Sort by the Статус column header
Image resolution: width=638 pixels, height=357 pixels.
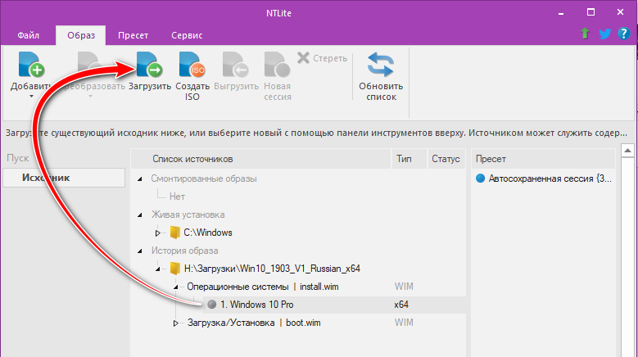pyautogui.click(x=446, y=159)
